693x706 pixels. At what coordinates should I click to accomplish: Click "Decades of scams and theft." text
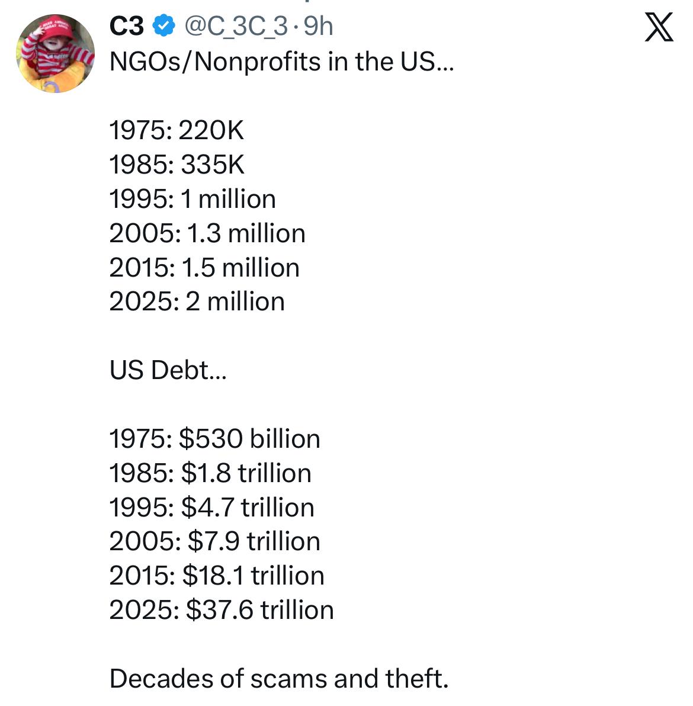(279, 679)
